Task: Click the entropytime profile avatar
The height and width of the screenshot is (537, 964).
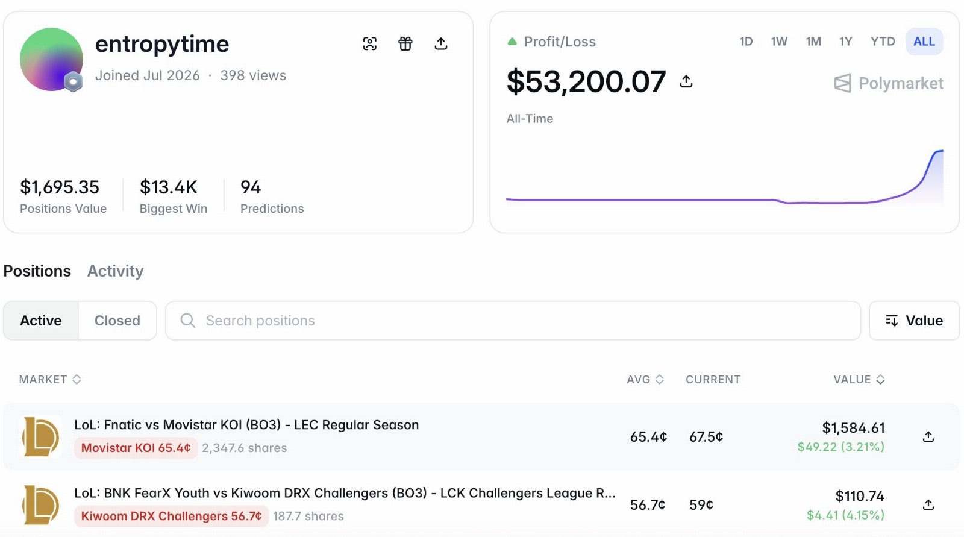Action: (x=51, y=59)
